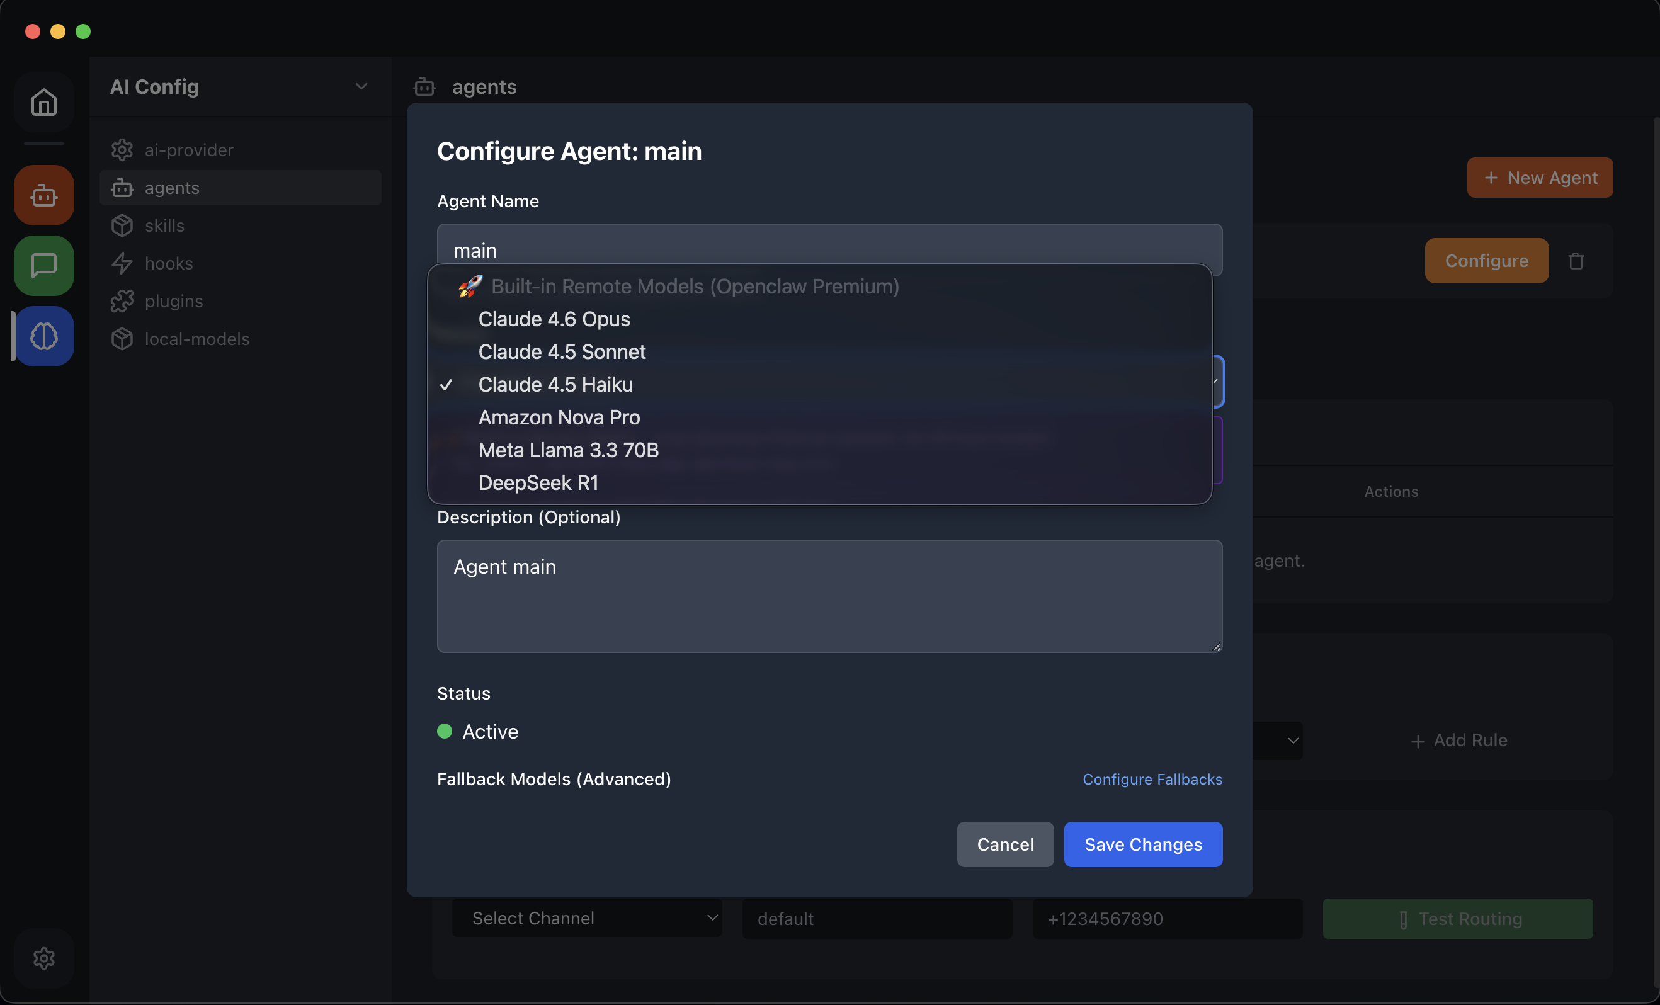Viewport: 1660px width, 1005px height.
Task: Click the skills cube icon
Action: (x=122, y=225)
